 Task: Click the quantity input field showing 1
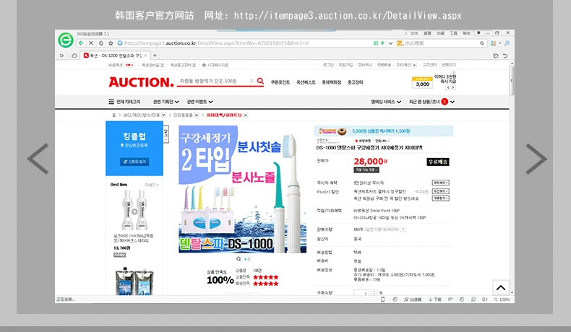click(x=361, y=293)
